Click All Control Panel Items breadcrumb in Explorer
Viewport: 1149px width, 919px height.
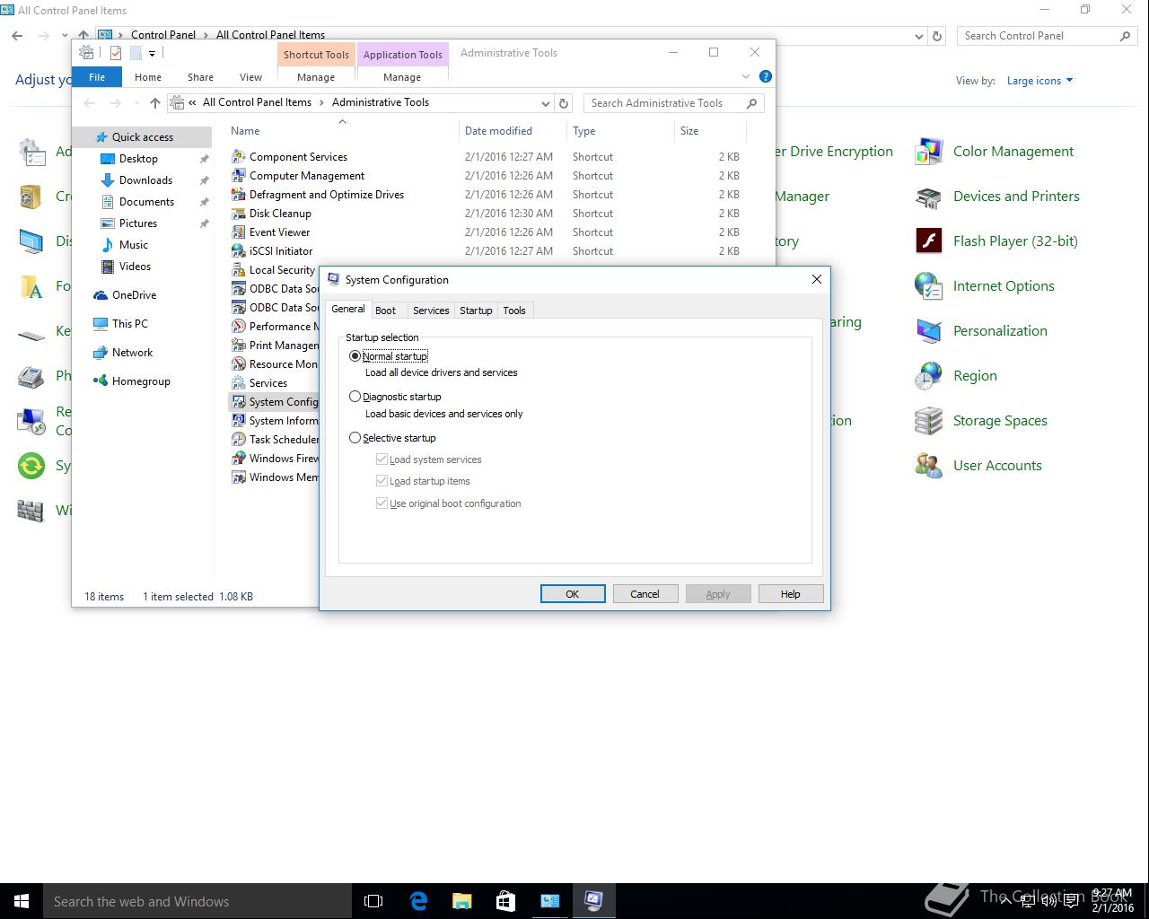[x=257, y=102]
